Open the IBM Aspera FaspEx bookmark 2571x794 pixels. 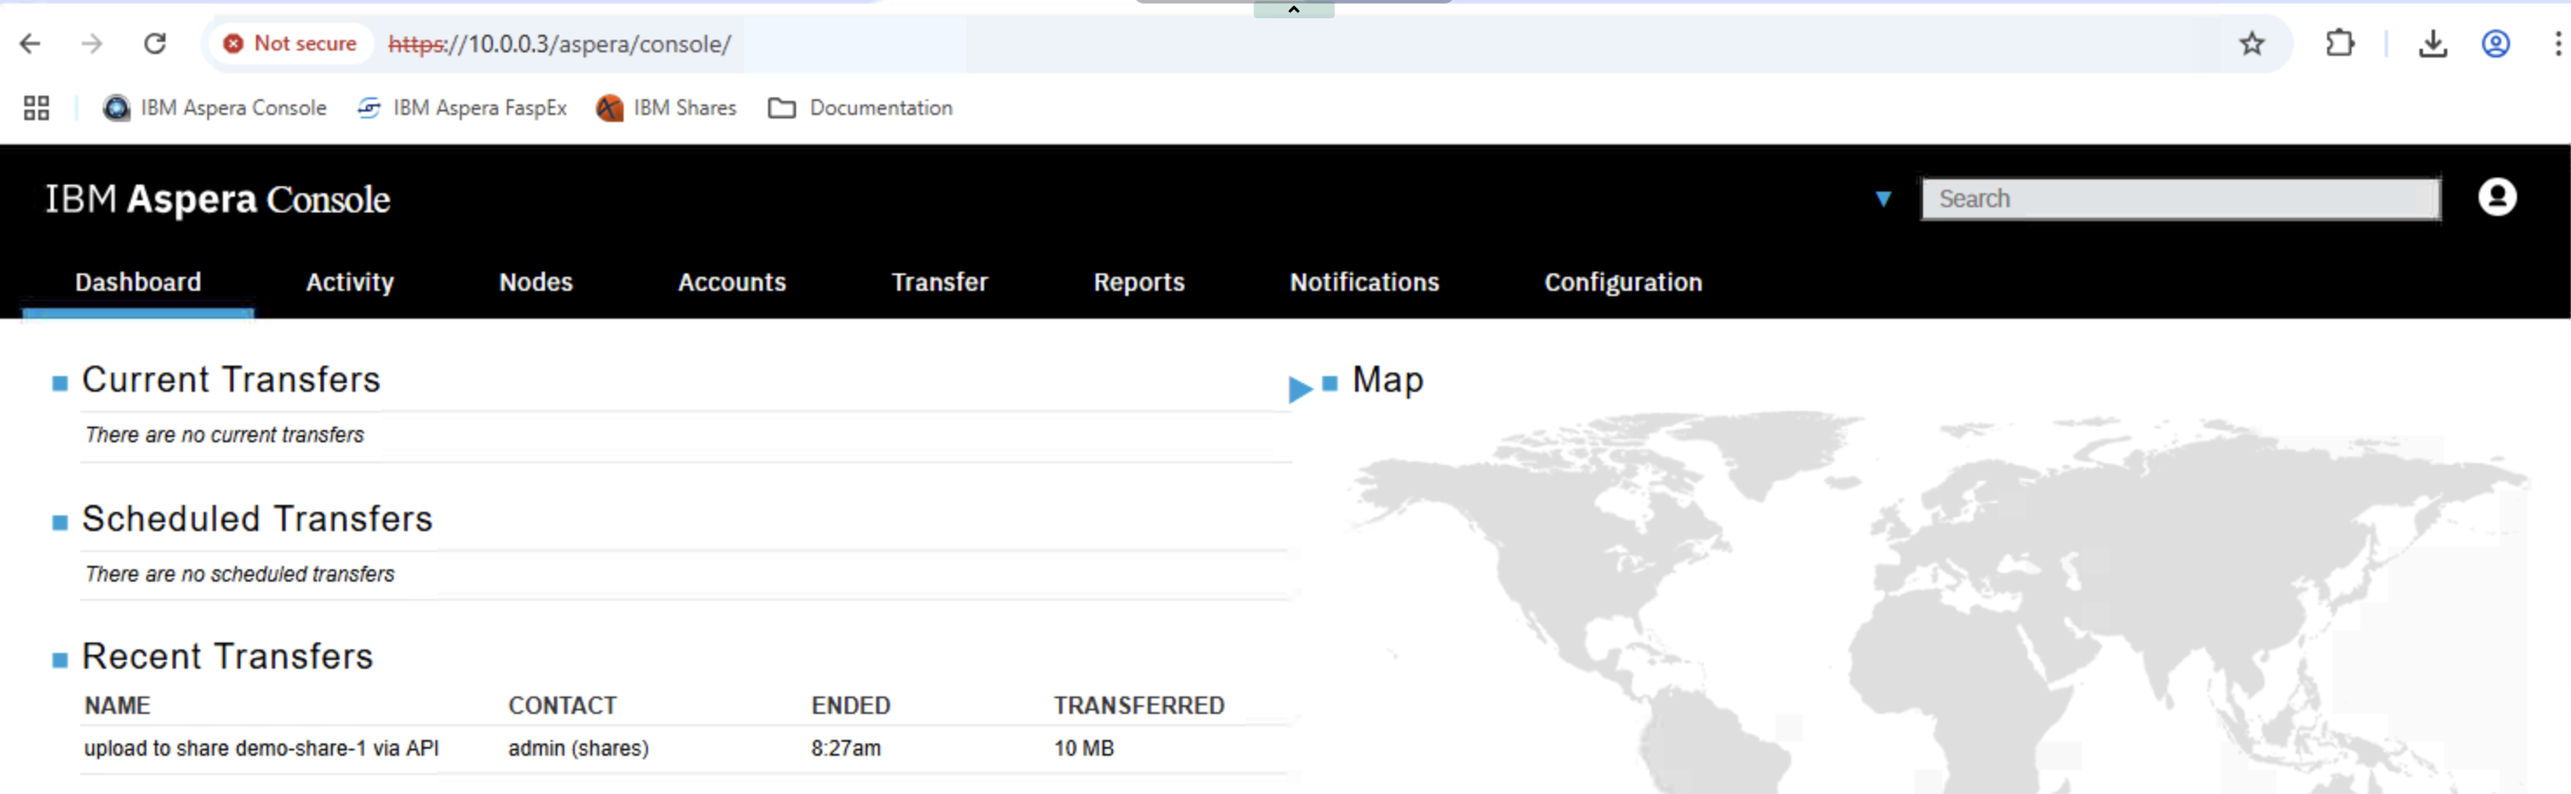tap(461, 108)
